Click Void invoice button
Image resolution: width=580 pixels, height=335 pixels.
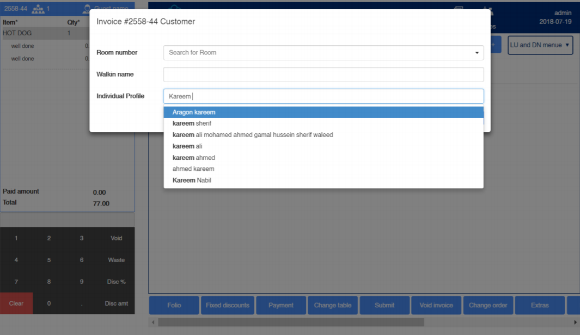click(x=436, y=305)
